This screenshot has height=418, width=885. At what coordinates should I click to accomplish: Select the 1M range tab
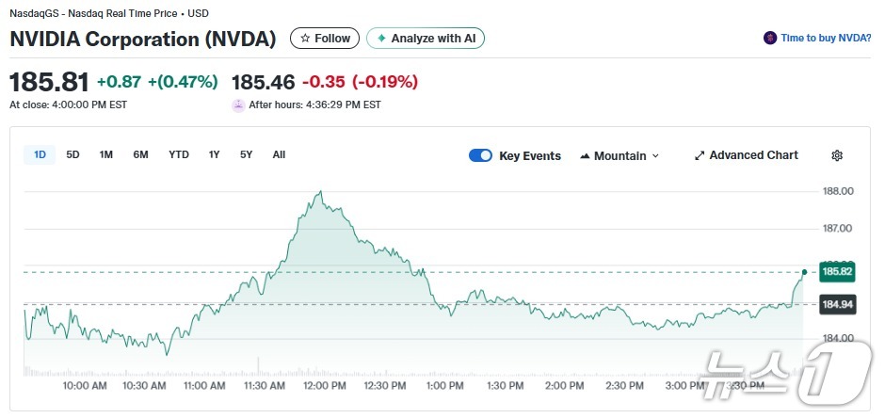click(106, 154)
